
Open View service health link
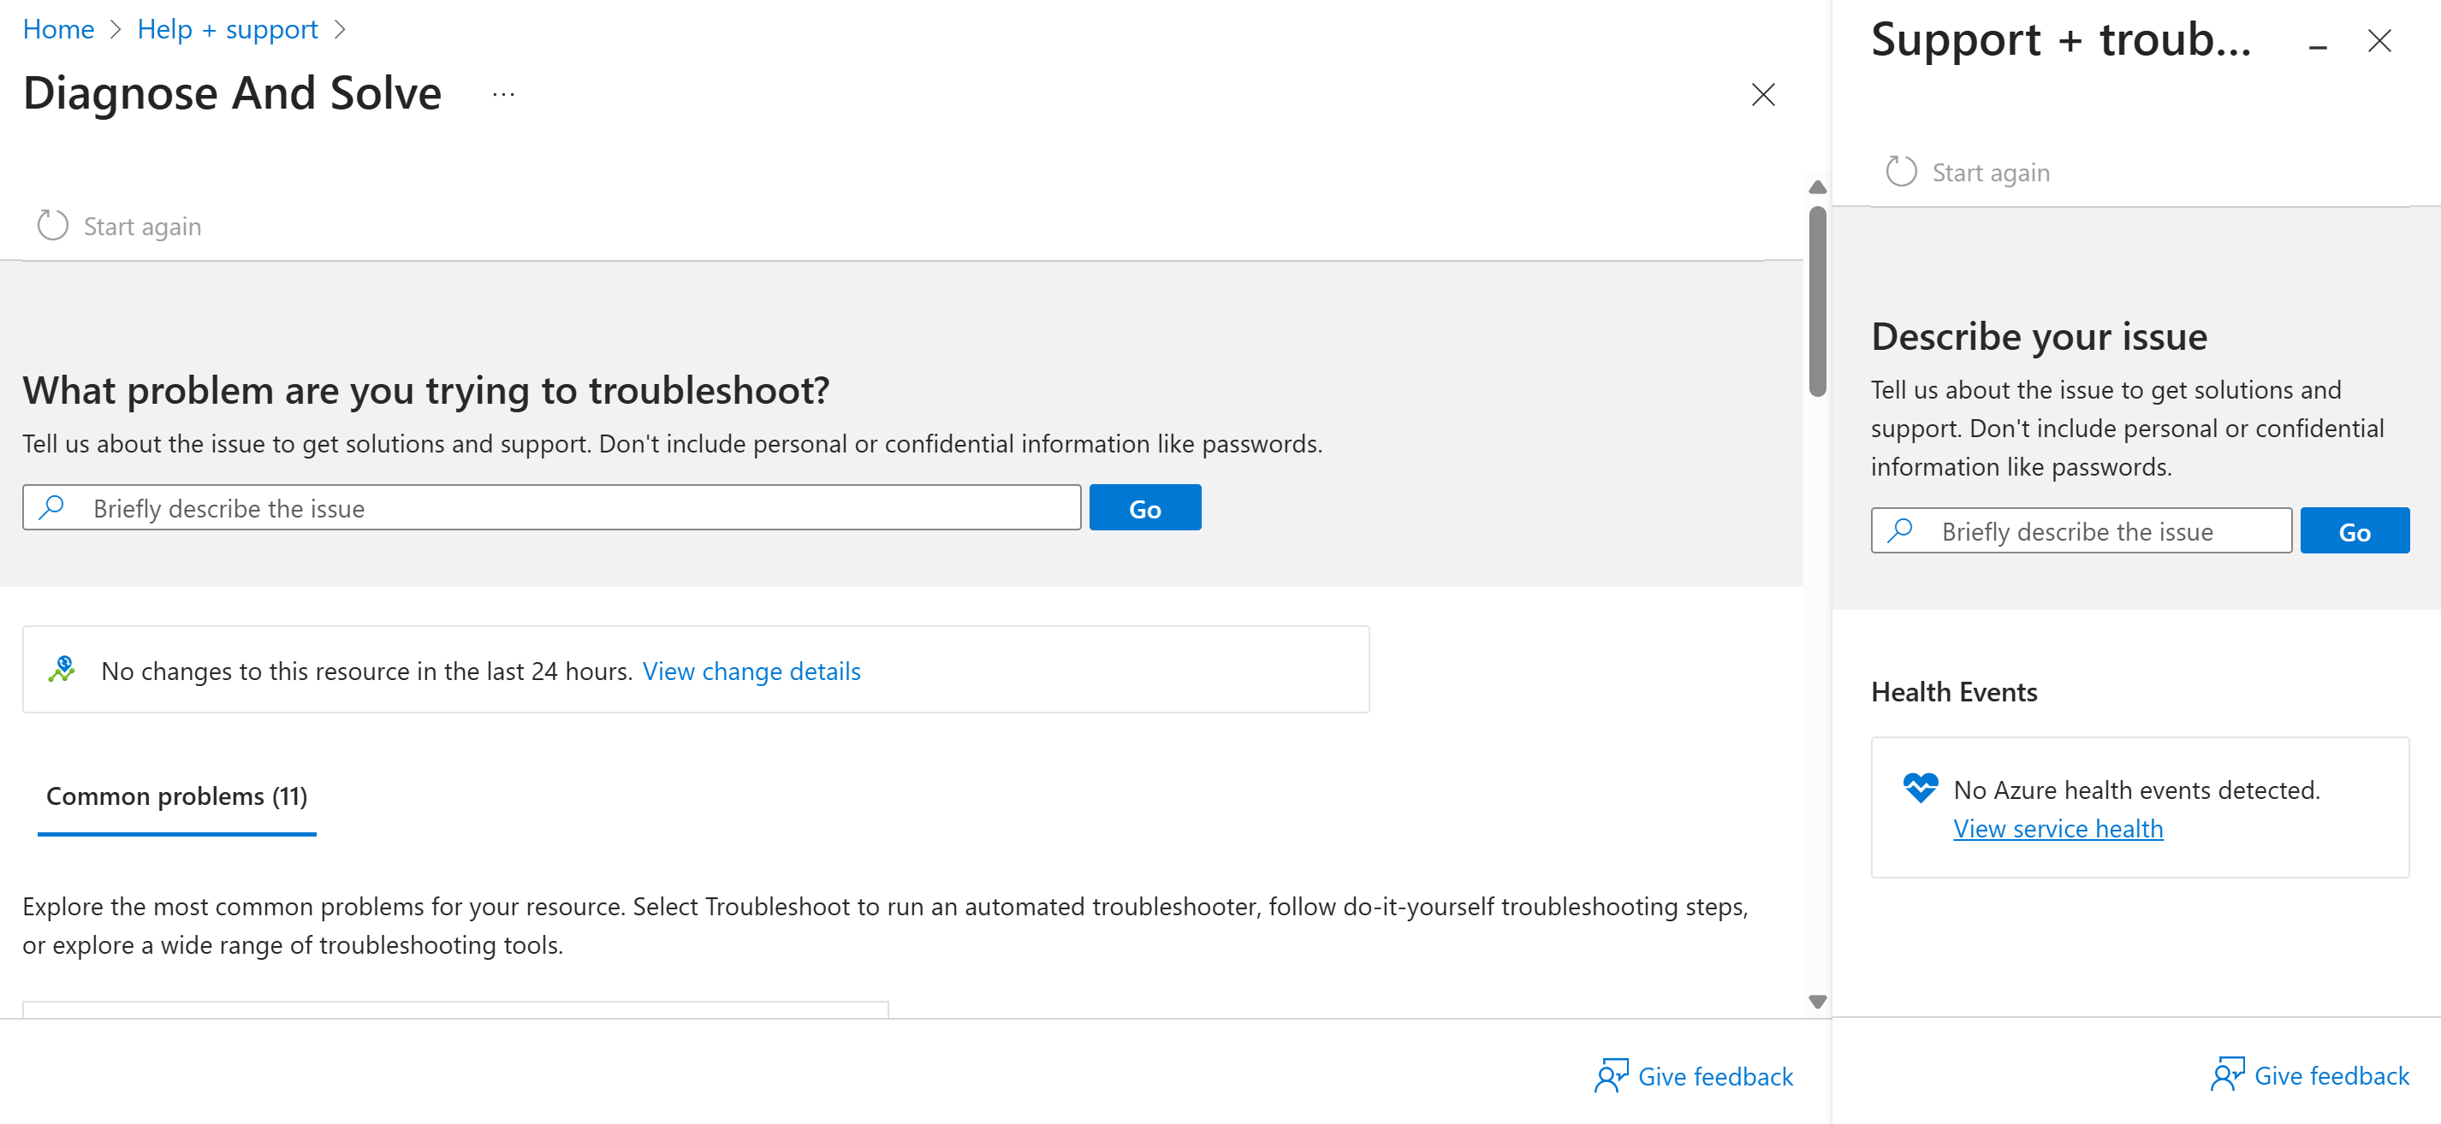(2058, 829)
